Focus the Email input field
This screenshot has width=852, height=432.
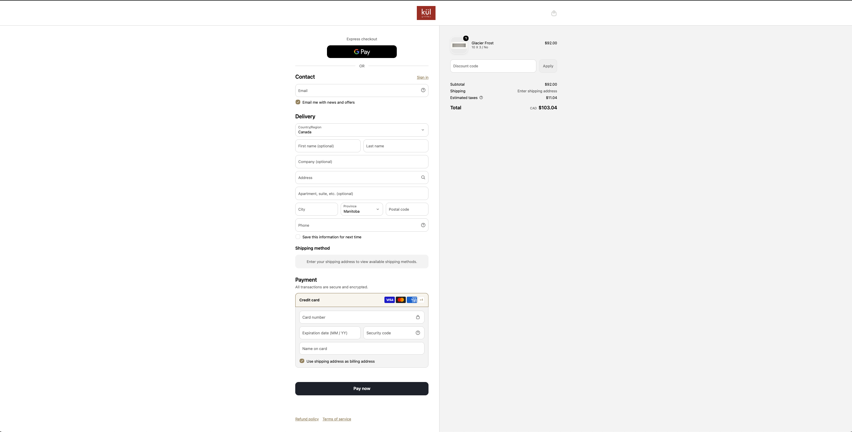click(362, 91)
